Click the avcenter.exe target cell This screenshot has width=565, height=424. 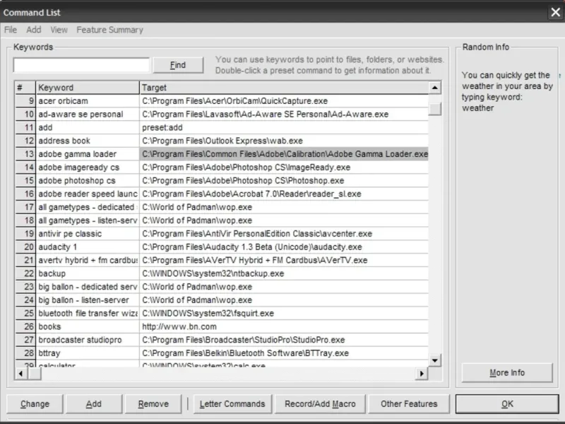pos(284,234)
